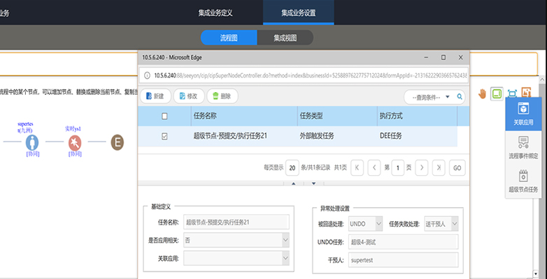Click the 任务名称 input field
The image size is (547, 279).
point(236,223)
